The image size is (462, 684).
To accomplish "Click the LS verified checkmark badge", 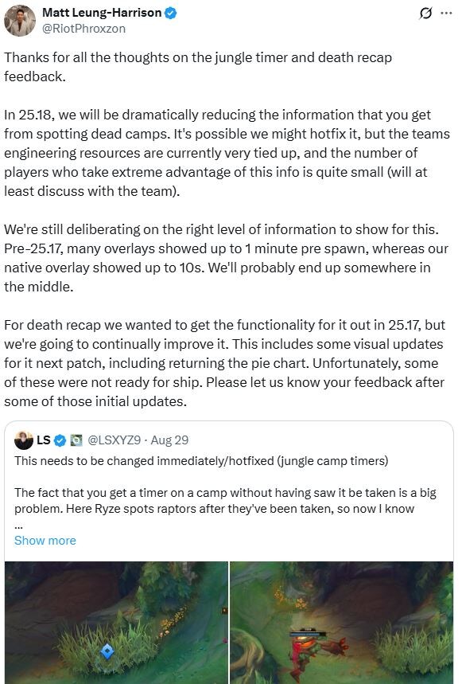I will pyautogui.click(x=60, y=440).
